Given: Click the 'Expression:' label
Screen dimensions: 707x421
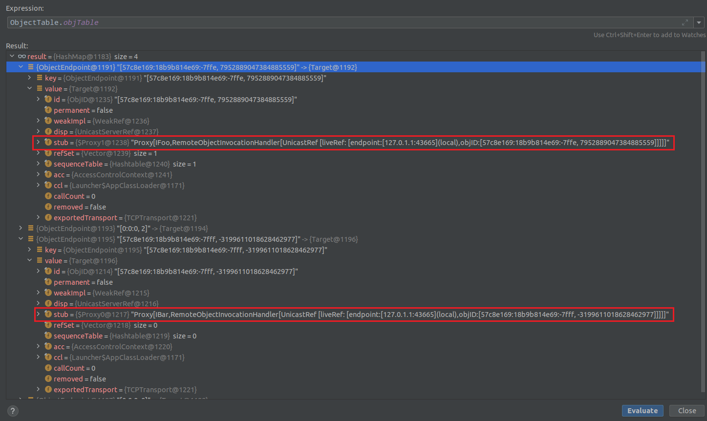Looking at the screenshot, I should pyautogui.click(x=25, y=8).
